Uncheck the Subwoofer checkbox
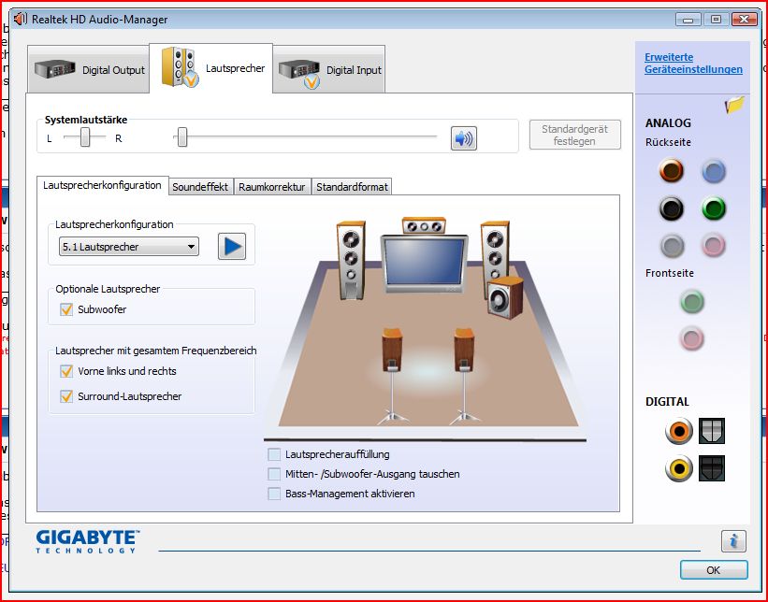 [66, 309]
